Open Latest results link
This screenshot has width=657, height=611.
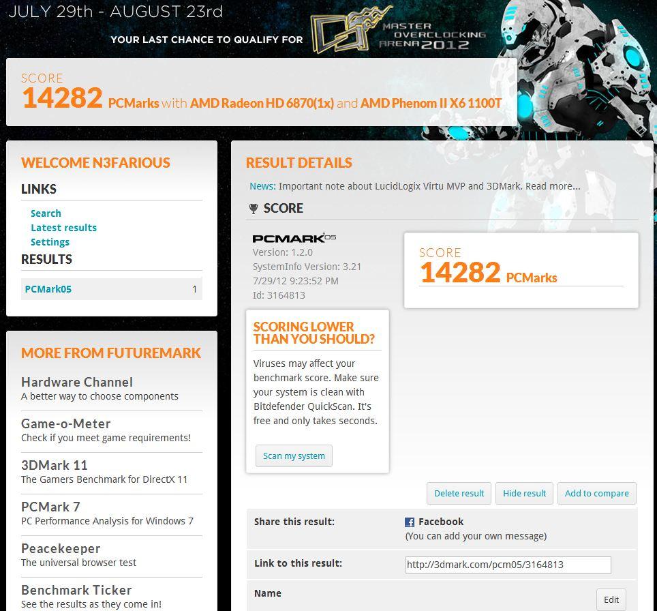click(x=63, y=228)
